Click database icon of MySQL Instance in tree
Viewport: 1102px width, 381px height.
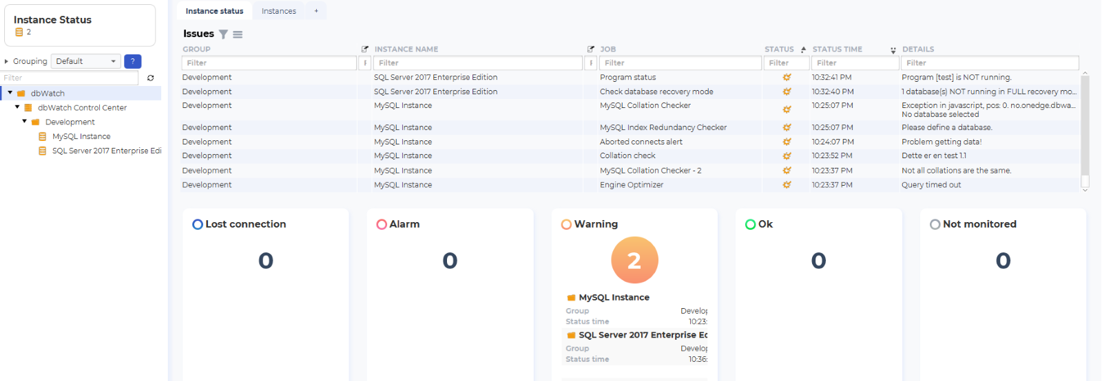[43, 136]
